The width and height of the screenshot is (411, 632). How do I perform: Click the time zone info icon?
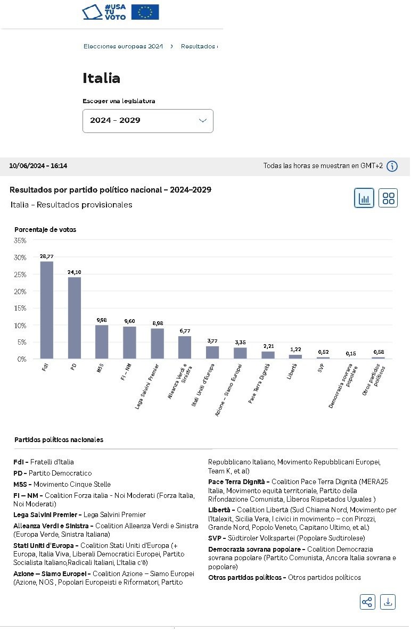392,166
